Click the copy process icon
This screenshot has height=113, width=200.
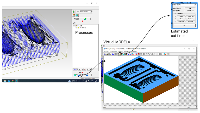pos(83,69)
